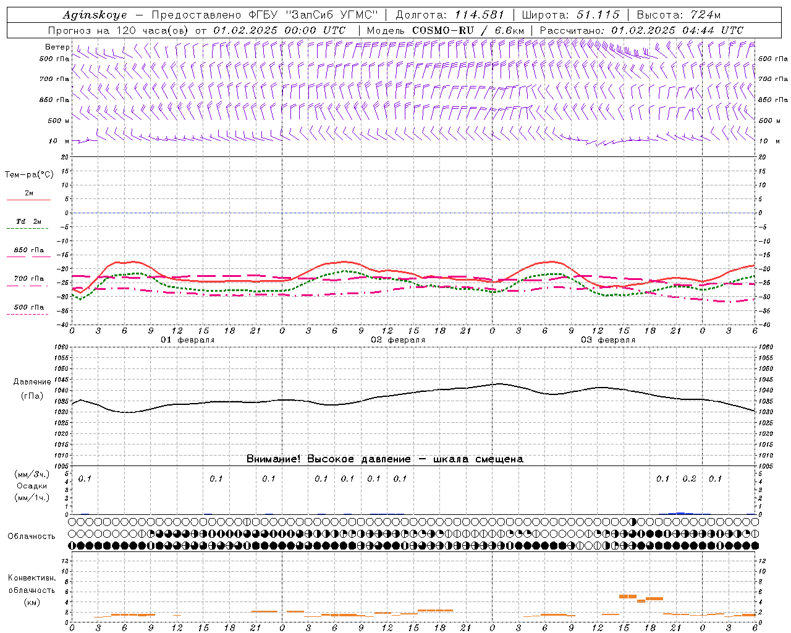
Task: Select the Широта: 51.115 value
Action: (x=570, y=15)
